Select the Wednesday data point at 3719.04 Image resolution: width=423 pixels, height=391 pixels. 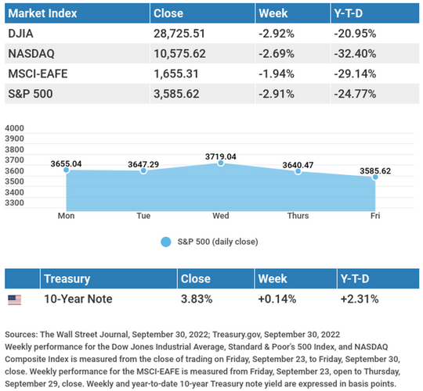pyautogui.click(x=221, y=163)
